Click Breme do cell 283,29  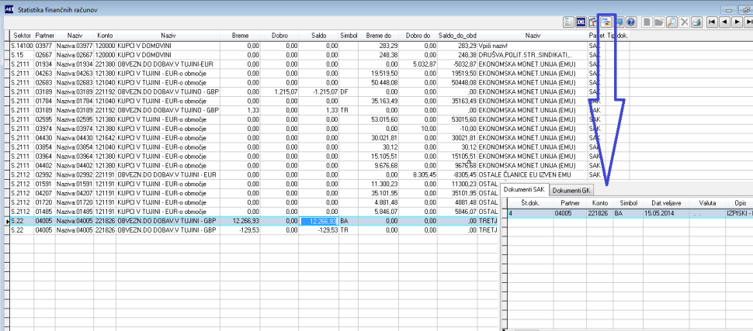pyautogui.click(x=379, y=46)
